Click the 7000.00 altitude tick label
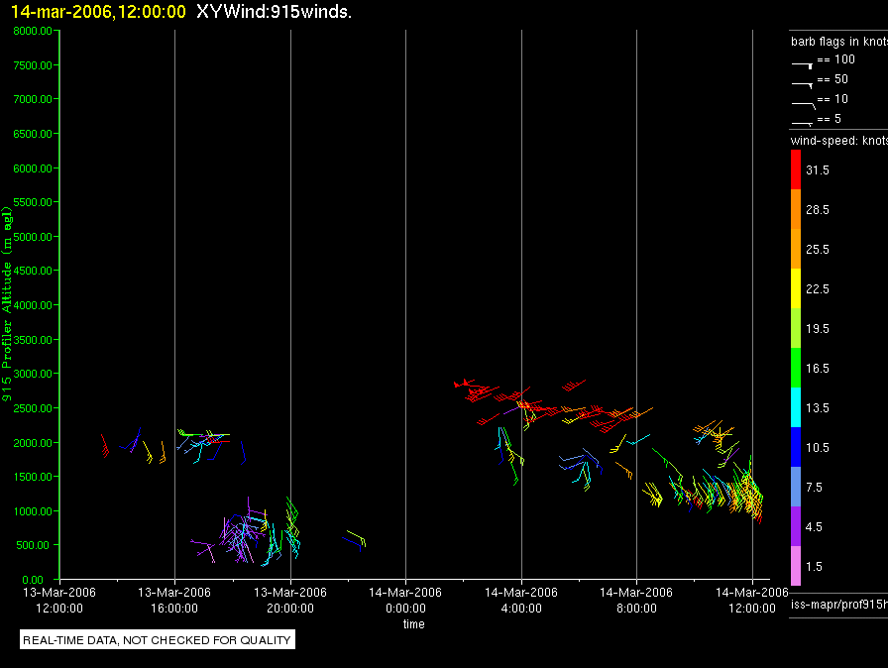888x668 pixels. [33, 99]
